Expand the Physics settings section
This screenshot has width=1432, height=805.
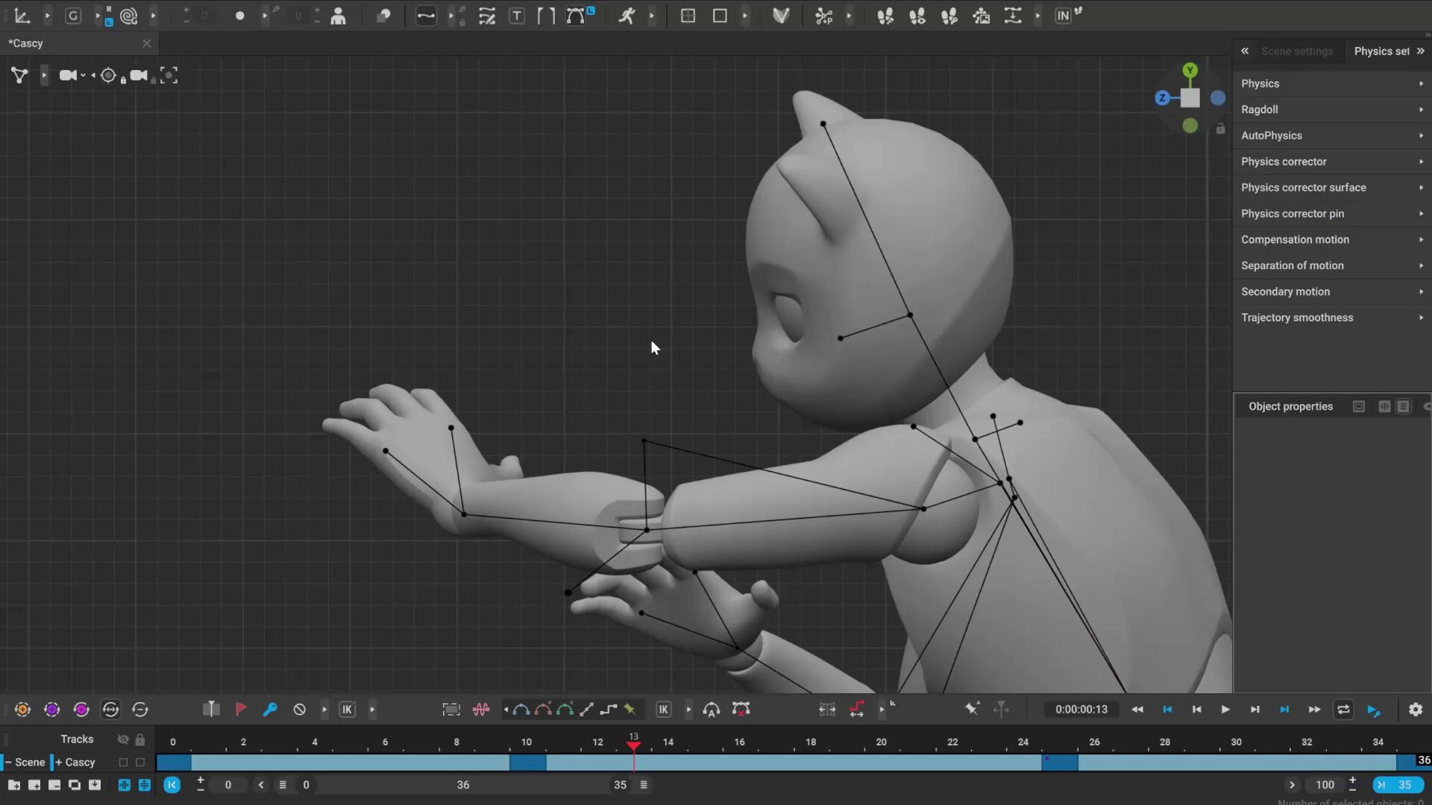pos(1332,83)
